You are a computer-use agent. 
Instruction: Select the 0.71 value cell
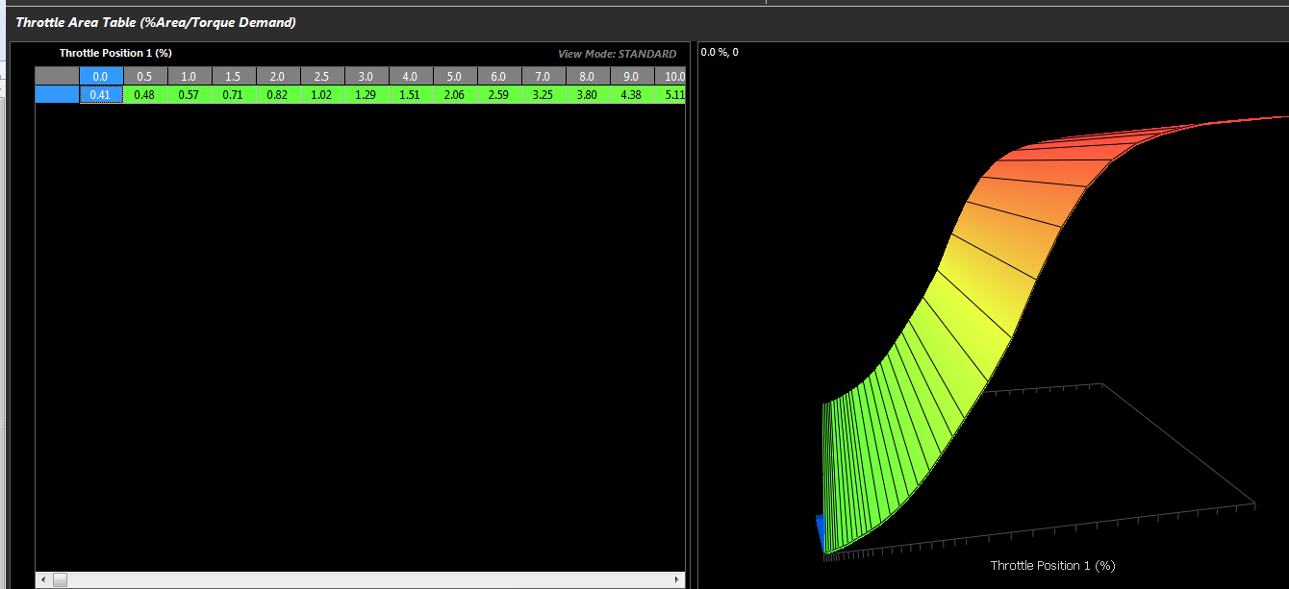pyautogui.click(x=234, y=94)
